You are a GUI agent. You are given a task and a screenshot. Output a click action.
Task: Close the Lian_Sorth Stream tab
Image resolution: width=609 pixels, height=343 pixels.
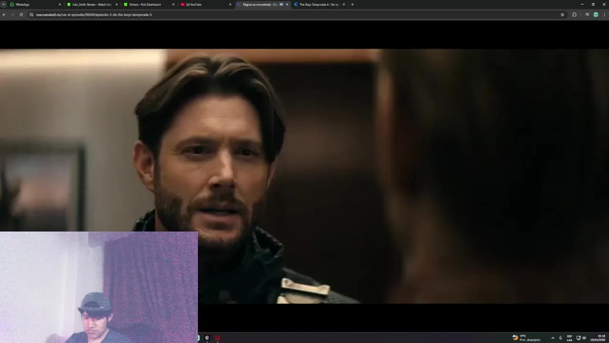pos(117,4)
